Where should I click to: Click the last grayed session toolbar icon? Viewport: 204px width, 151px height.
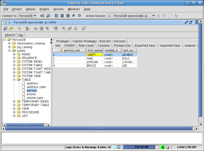click(84, 28)
